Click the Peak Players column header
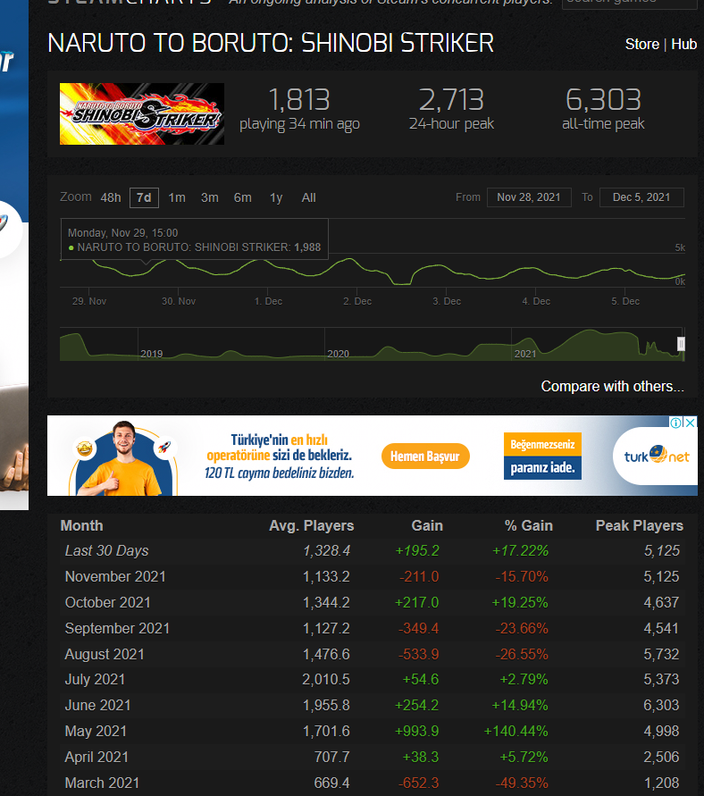704x796 pixels. [x=639, y=526]
